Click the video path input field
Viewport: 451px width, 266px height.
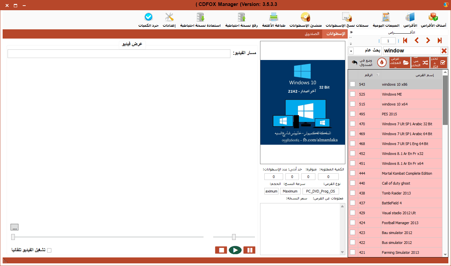[x=119, y=54]
